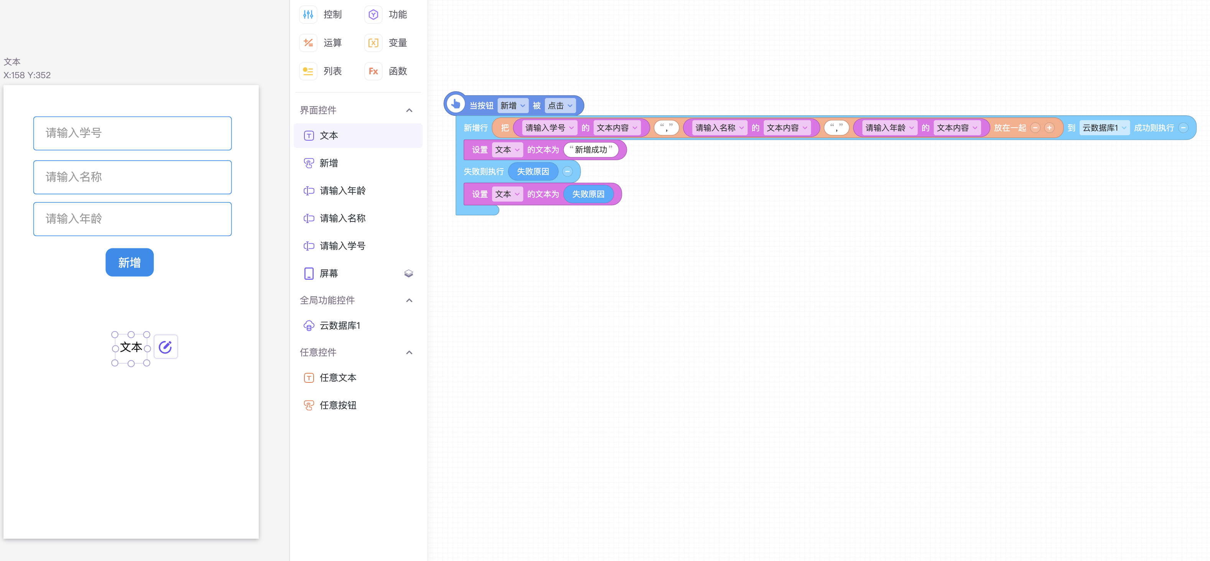Click minus button after 失败原因 parameter
This screenshot has width=1210, height=561.
point(567,171)
